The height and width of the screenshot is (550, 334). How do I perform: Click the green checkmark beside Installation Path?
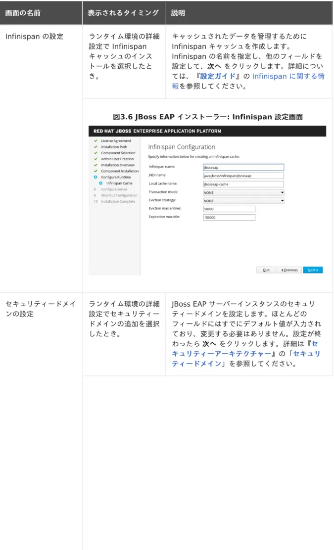coord(95,147)
